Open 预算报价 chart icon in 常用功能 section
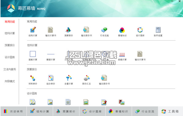The height and width of the screenshot is (116, 183). [x=68, y=30]
